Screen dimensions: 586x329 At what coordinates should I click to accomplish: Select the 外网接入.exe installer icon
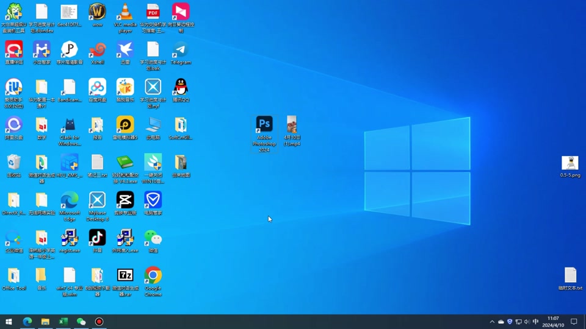pyautogui.click(x=125, y=241)
